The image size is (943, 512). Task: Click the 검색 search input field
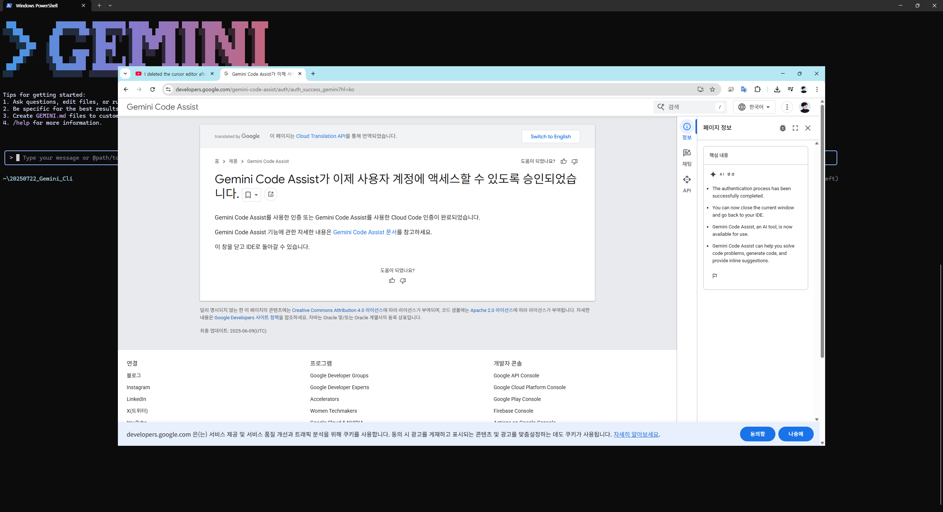coord(690,107)
